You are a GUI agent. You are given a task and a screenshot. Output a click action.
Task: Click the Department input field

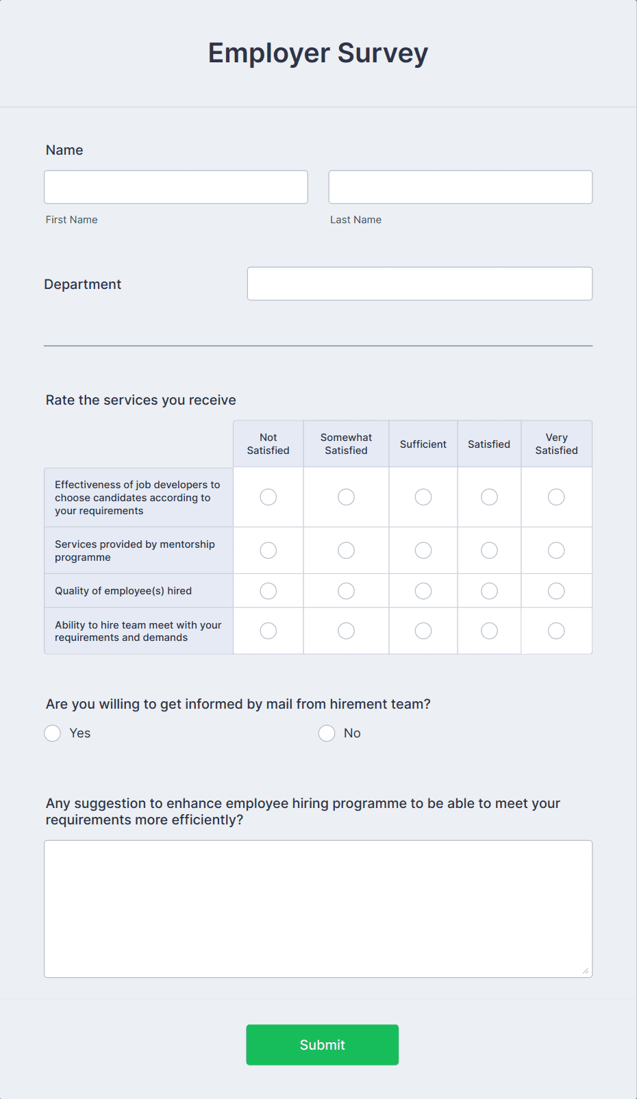(419, 283)
